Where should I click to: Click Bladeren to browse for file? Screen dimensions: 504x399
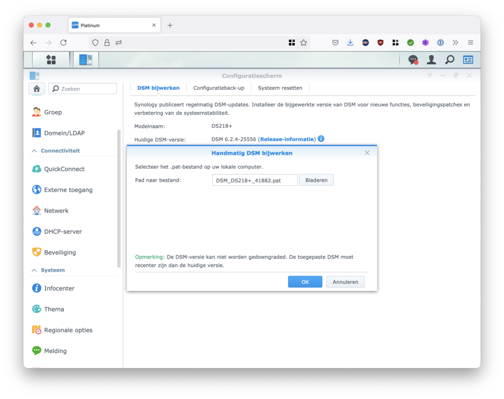(316, 180)
